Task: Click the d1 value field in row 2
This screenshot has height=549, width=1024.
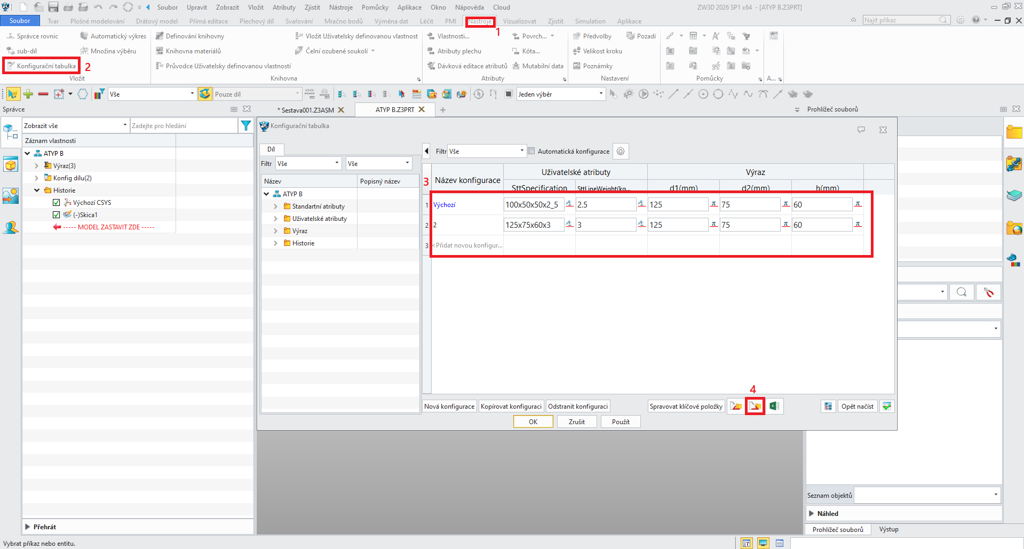Action: point(678,225)
